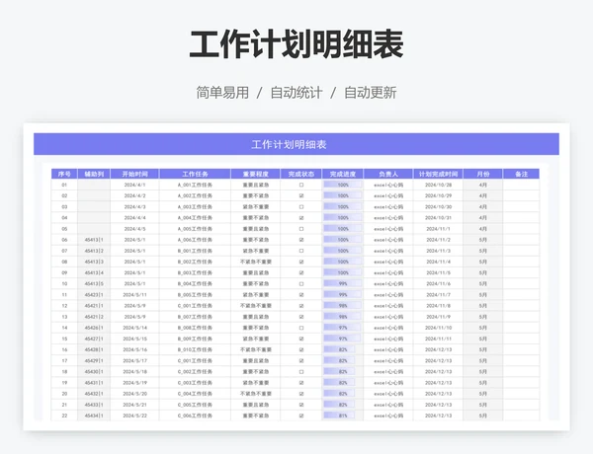Uncheck the 完成状态 box for A_002工作任务
The height and width of the screenshot is (454, 593).
(x=301, y=196)
